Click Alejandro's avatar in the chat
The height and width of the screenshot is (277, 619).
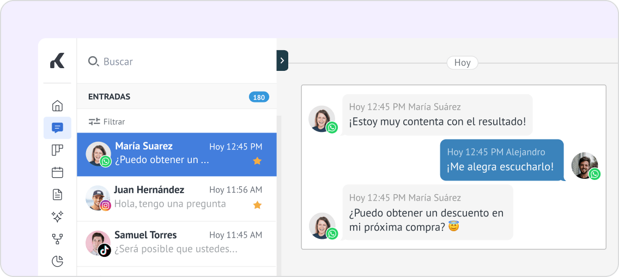(585, 166)
